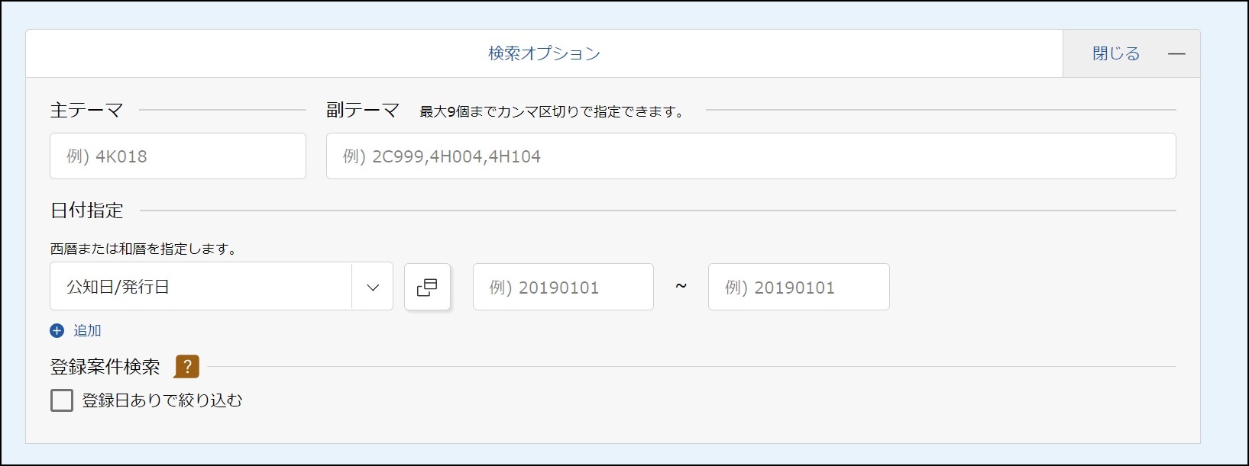Image resolution: width=1249 pixels, height=466 pixels.
Task: Focus the 主テーマ input field
Action: pos(178,156)
